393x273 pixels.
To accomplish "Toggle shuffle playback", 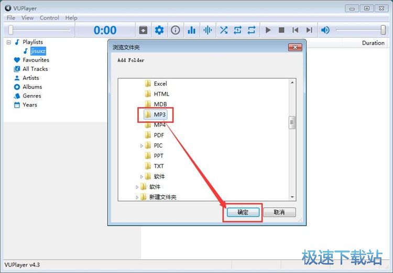I will click(224, 30).
